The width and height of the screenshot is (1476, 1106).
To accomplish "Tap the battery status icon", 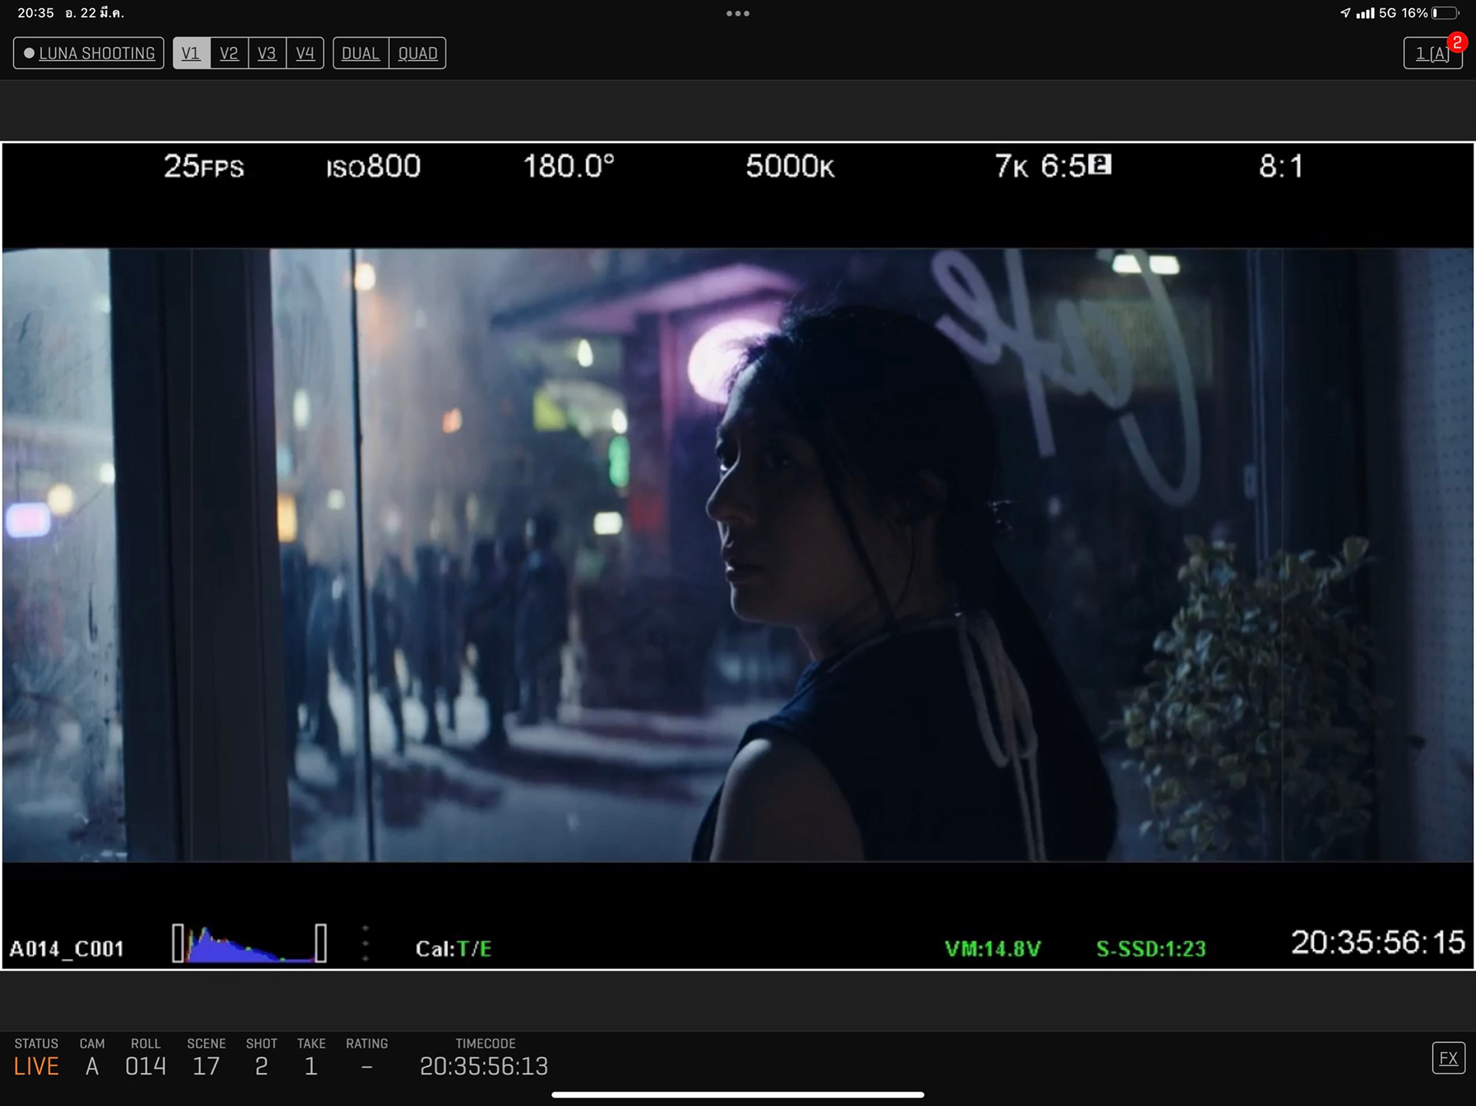I will click(x=1445, y=13).
